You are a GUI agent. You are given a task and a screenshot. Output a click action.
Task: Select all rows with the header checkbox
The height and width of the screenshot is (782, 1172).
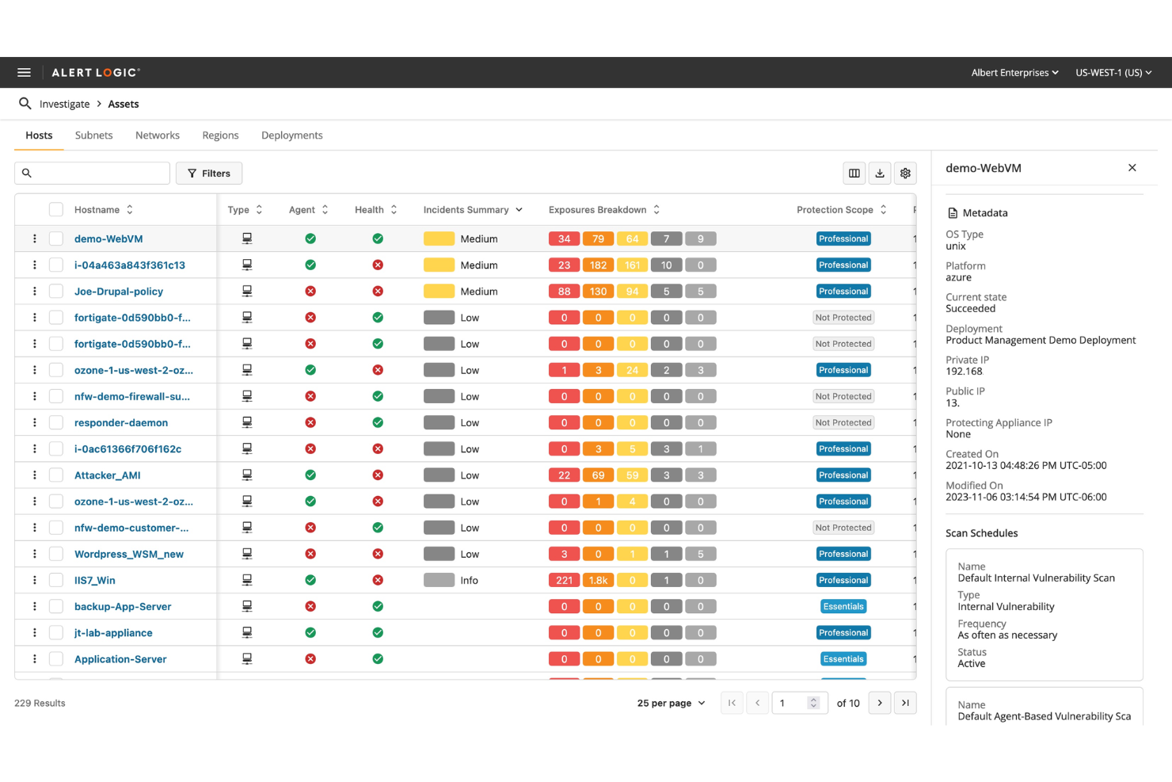[x=56, y=209]
